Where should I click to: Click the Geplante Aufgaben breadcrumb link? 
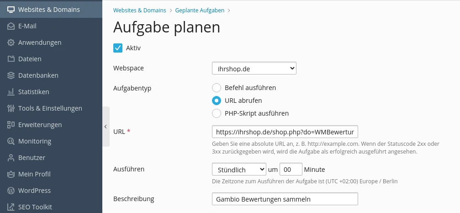coord(200,10)
